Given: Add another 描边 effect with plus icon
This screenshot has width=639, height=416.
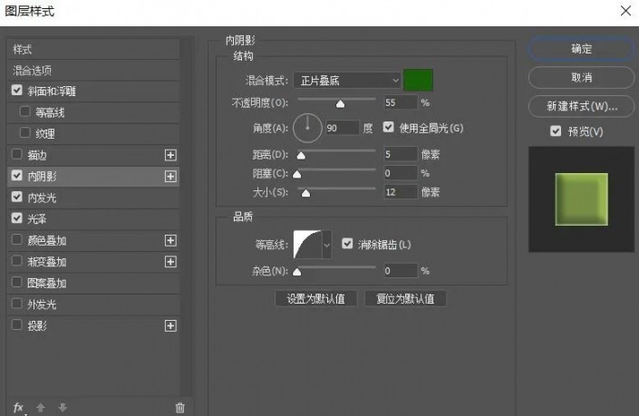Looking at the screenshot, I should (x=170, y=155).
